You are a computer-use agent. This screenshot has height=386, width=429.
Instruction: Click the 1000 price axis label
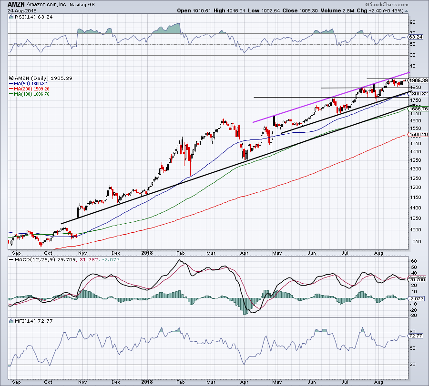tap(415, 230)
